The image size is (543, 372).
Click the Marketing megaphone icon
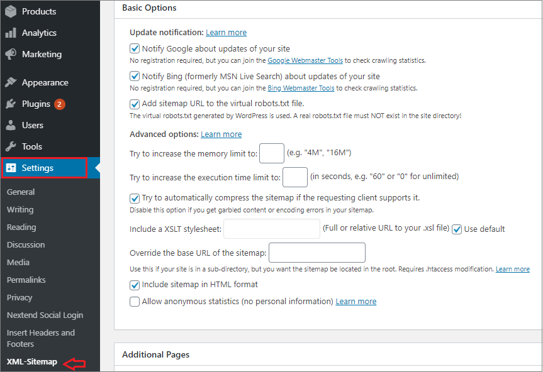[x=11, y=54]
